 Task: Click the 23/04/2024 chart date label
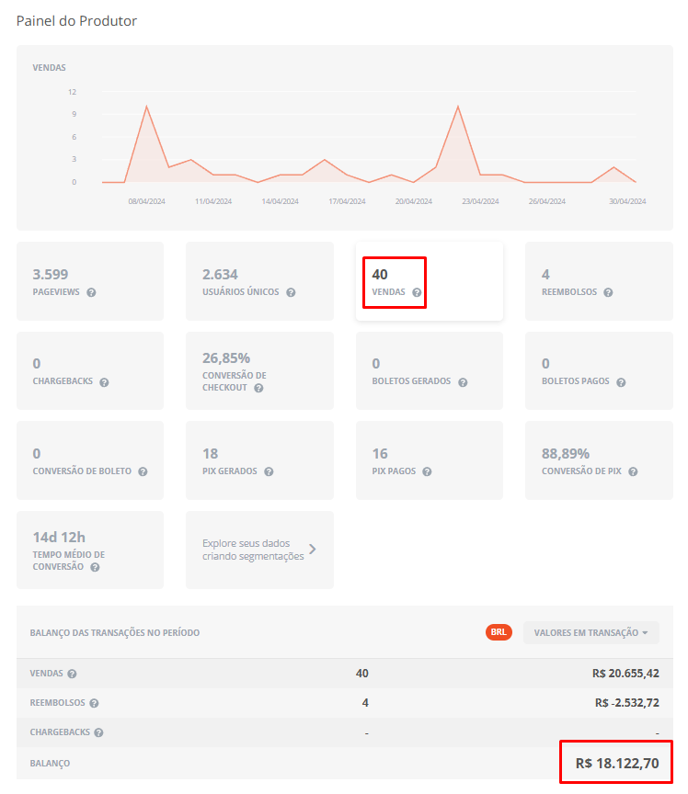480,201
